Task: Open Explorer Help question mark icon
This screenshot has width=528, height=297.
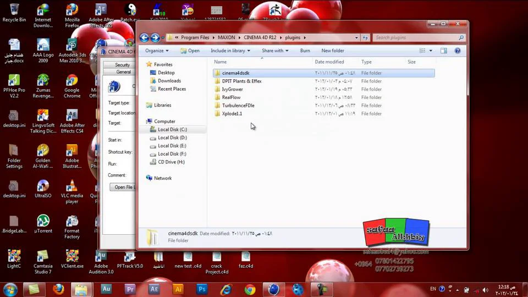Action: (x=457, y=51)
